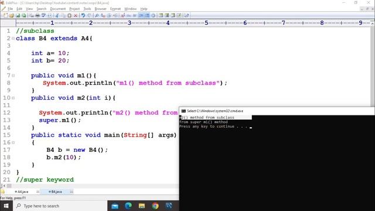
Task: Open the Window menu
Action: point(130,9)
